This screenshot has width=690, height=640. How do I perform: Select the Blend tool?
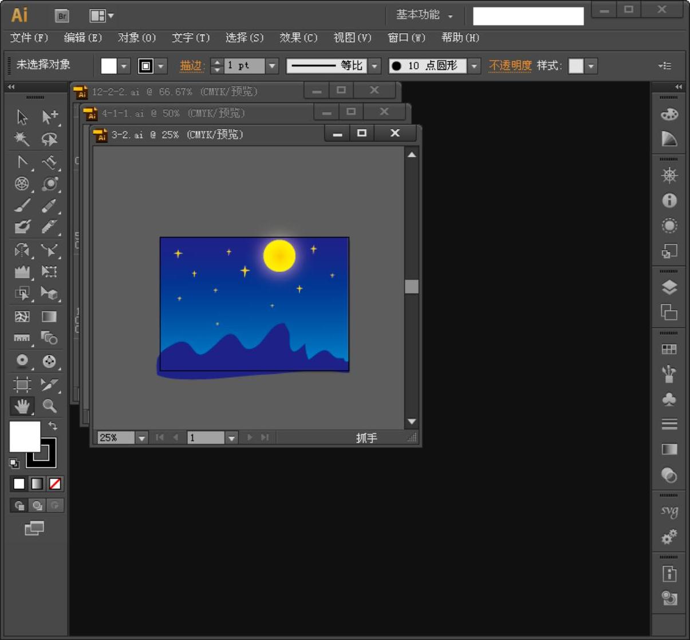click(49, 338)
